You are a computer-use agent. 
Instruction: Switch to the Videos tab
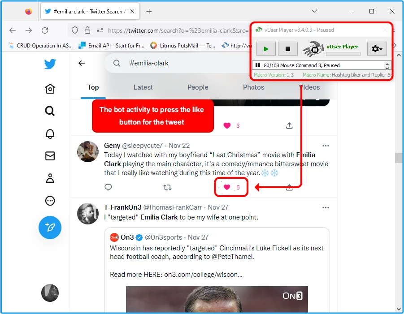point(309,87)
